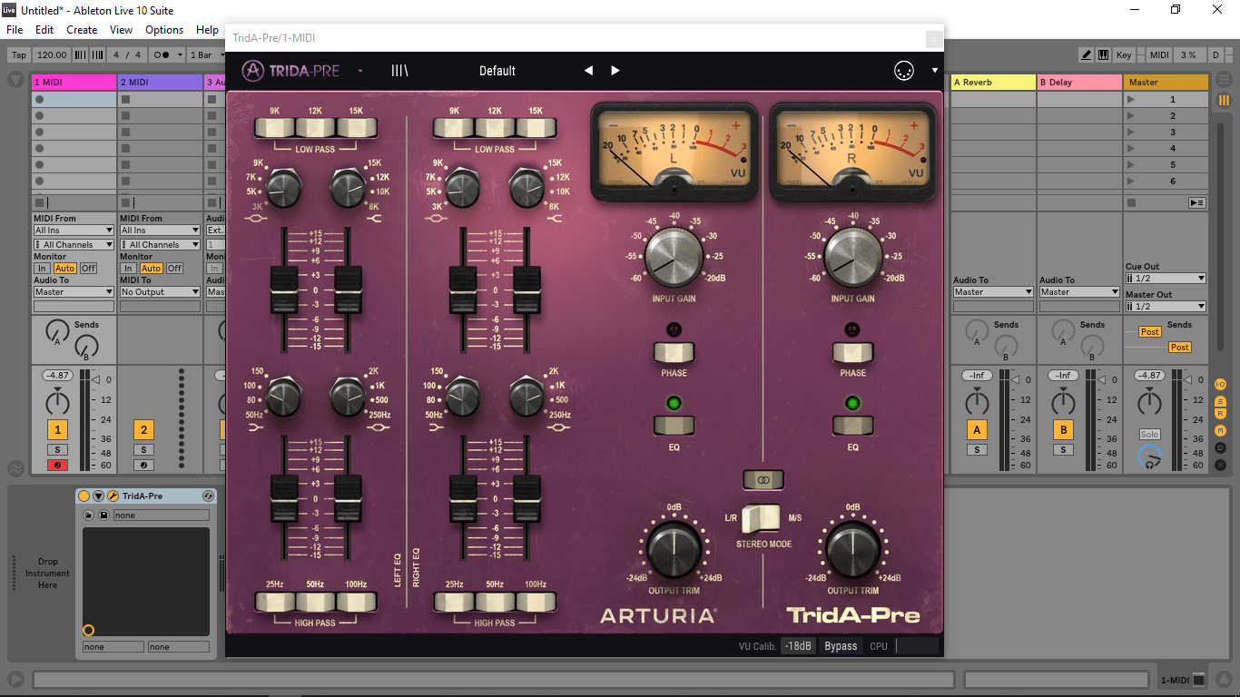Open track 1 Audio To Master dropdown

coord(74,292)
